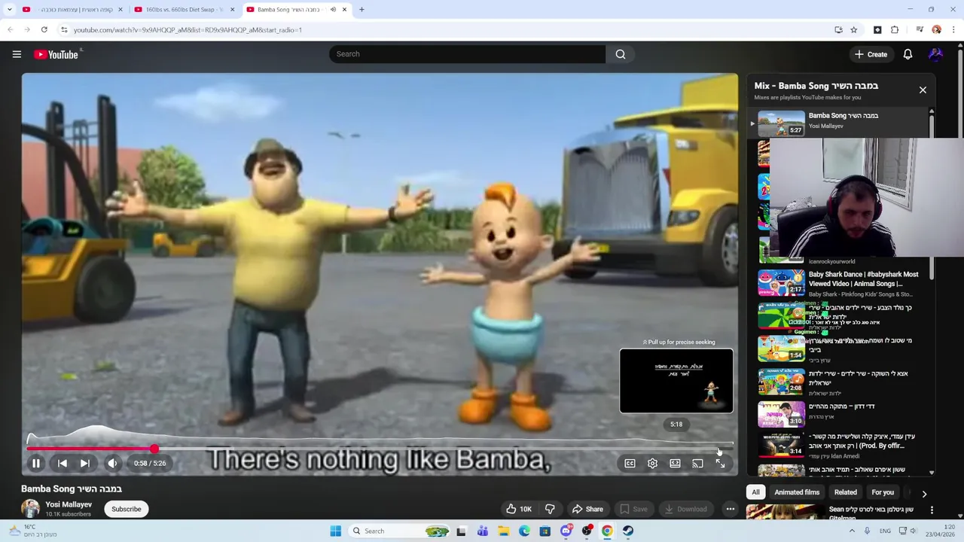The width and height of the screenshot is (964, 542).
Task: Open the YouTube hamburger guide menu
Action: (17, 54)
